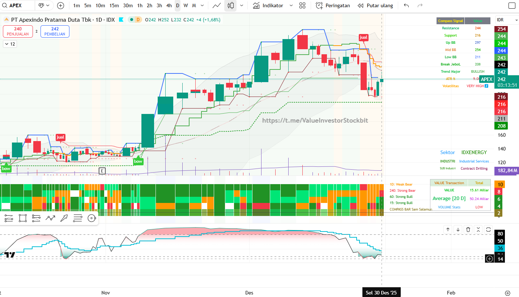
Task: Click the IDXENERGY sector label
Action: pos(474,152)
